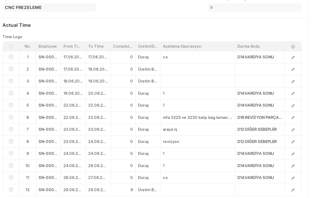
Task: Select the checkbox on row 8
Action: click(11, 141)
